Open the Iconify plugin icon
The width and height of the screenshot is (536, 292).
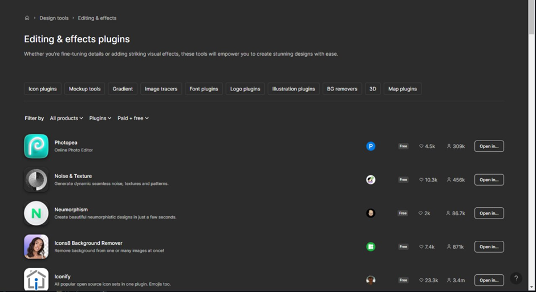pos(36,279)
